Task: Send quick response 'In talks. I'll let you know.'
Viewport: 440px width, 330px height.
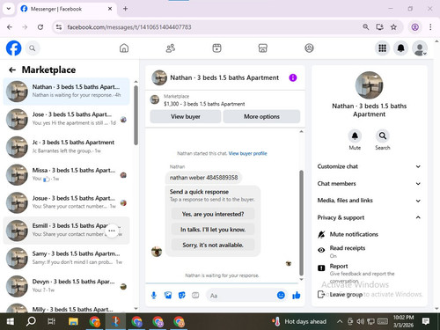Action: [x=213, y=230]
